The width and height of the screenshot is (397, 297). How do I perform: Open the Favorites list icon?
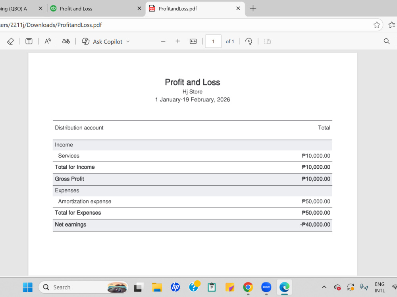coord(392,25)
